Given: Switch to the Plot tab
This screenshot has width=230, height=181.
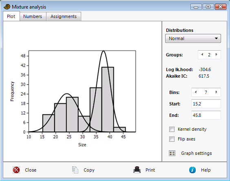Looking at the screenshot, I should tap(11, 16).
